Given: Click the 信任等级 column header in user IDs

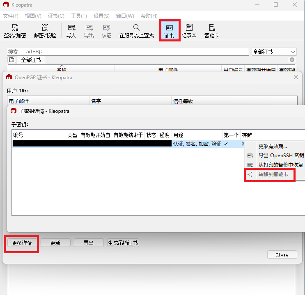Looking at the screenshot, I should (x=234, y=101).
